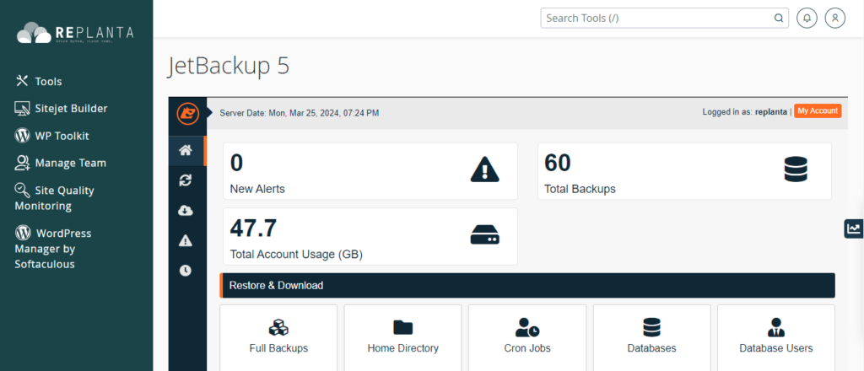Screen dimensions: 864x371
Task: Click the Database Users person icon
Action: click(776, 327)
